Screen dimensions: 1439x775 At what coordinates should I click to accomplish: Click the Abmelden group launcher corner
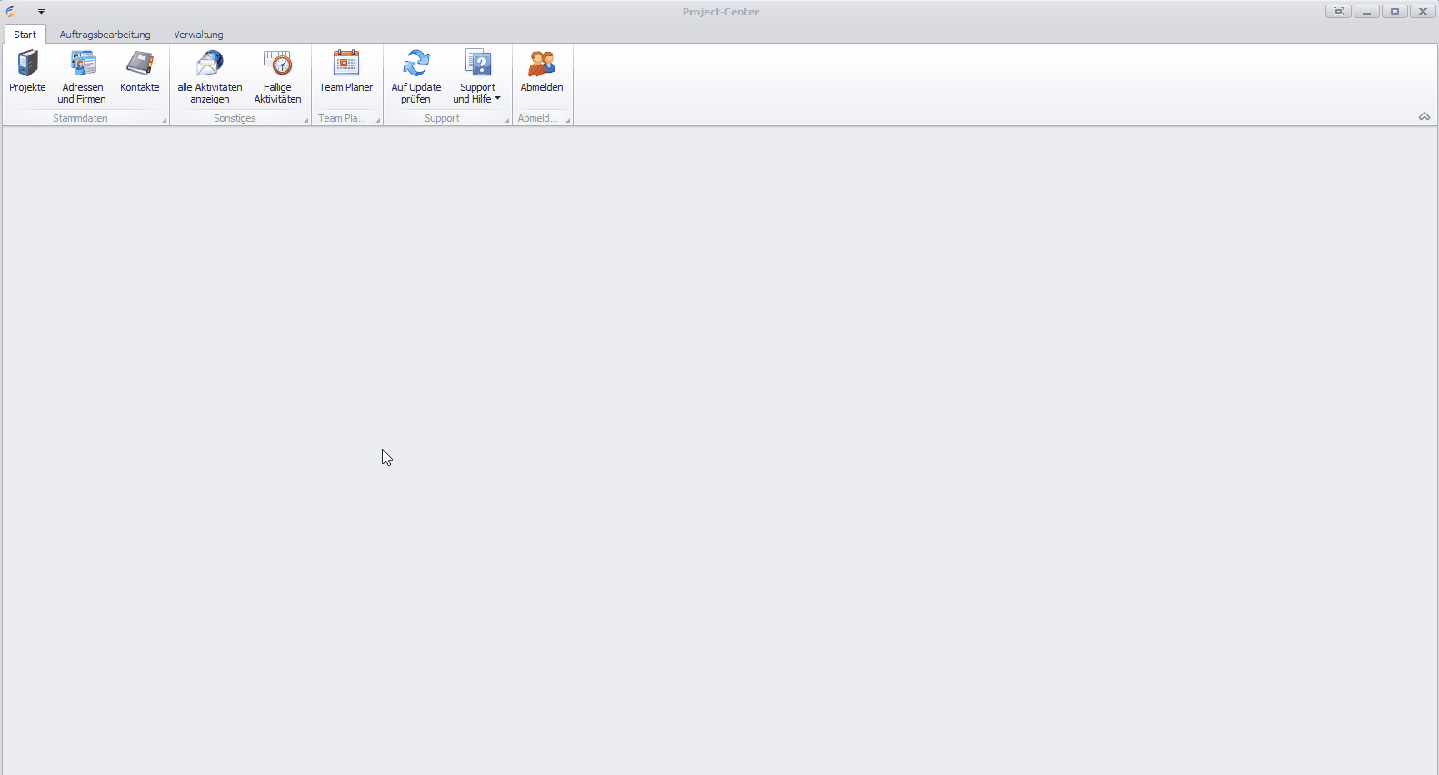coord(567,120)
